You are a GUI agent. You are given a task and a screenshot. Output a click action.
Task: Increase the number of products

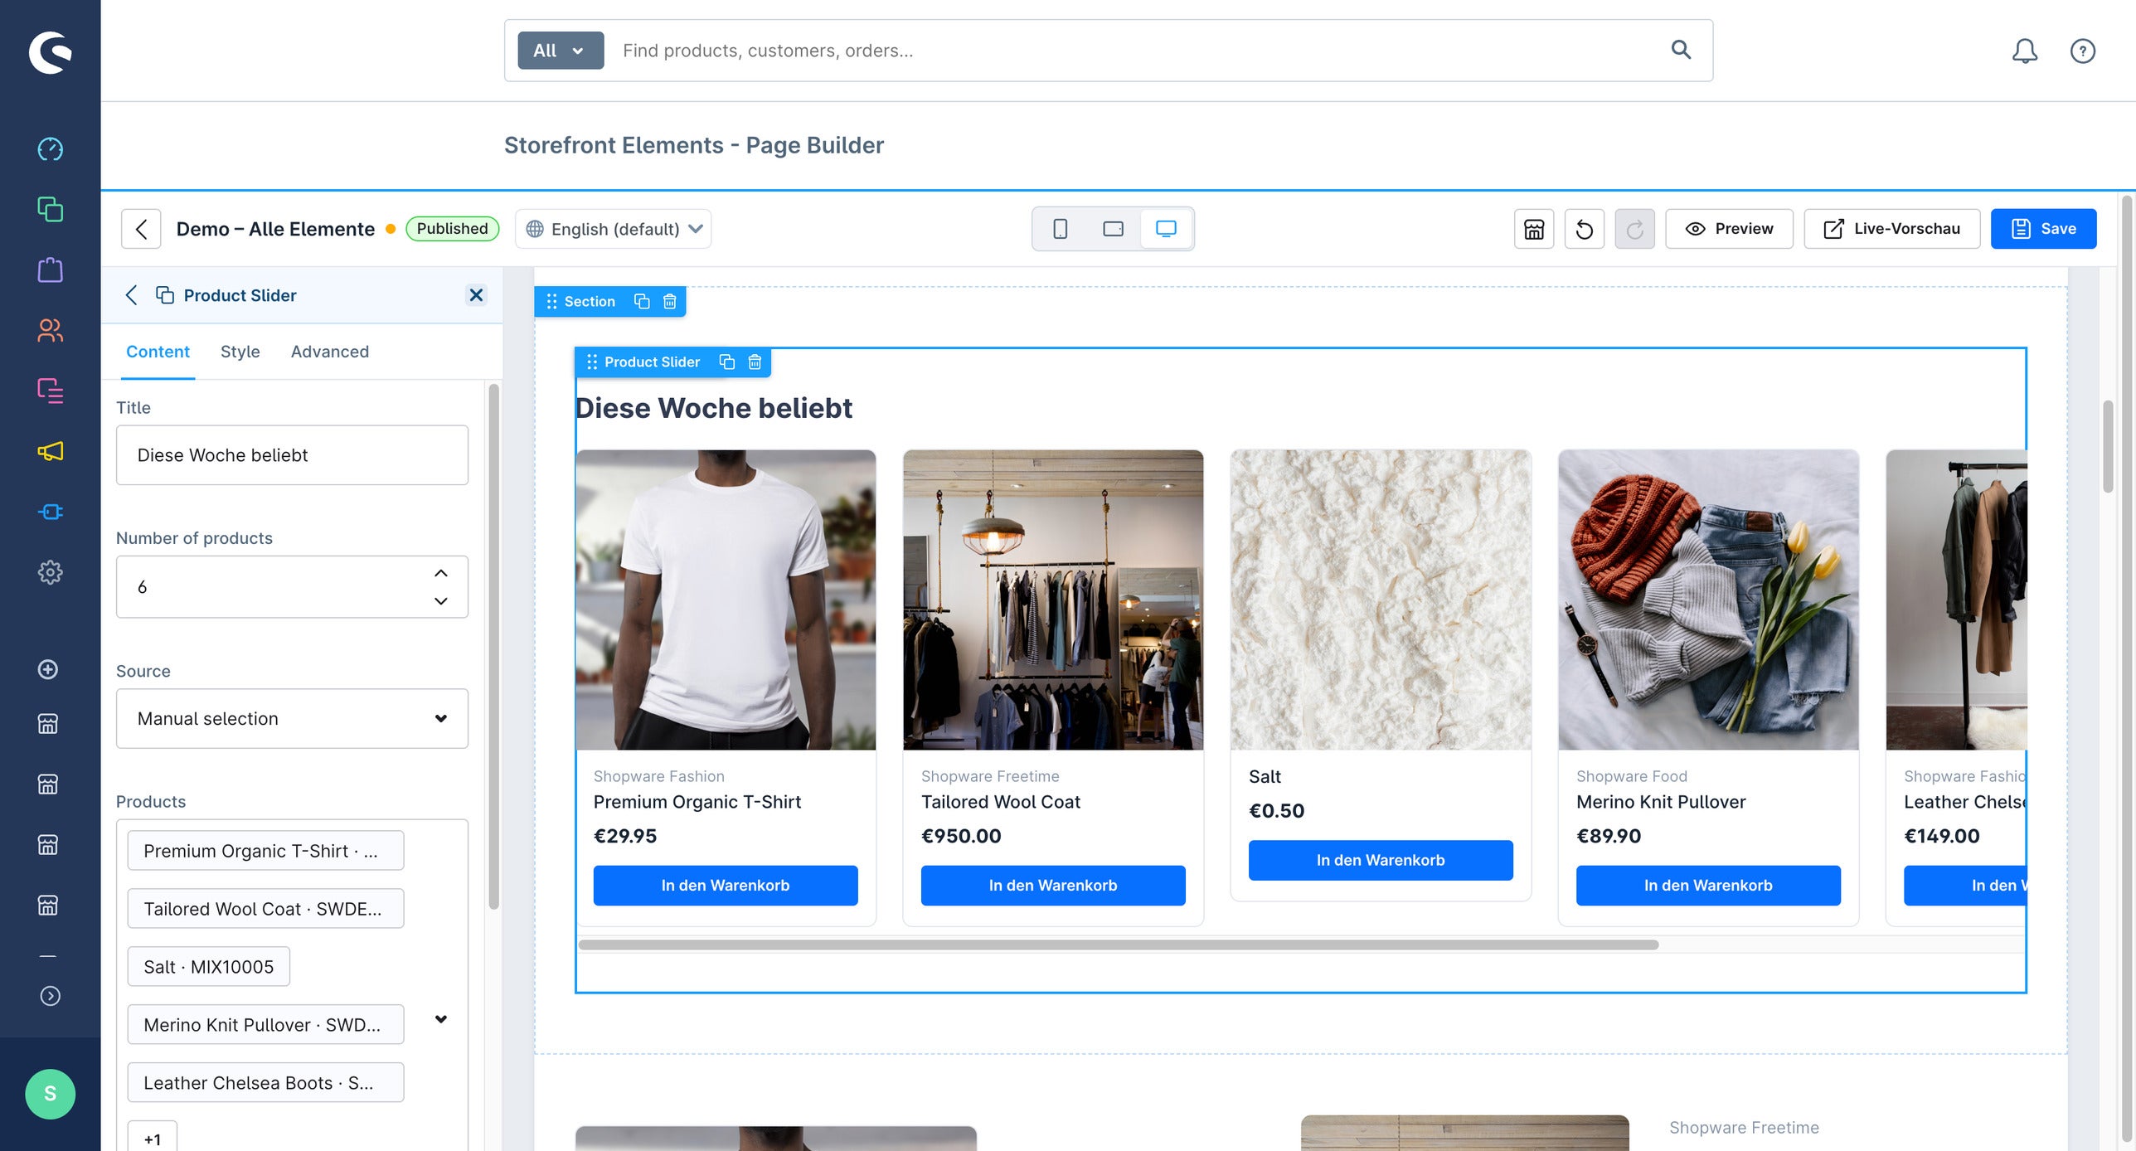(441, 573)
